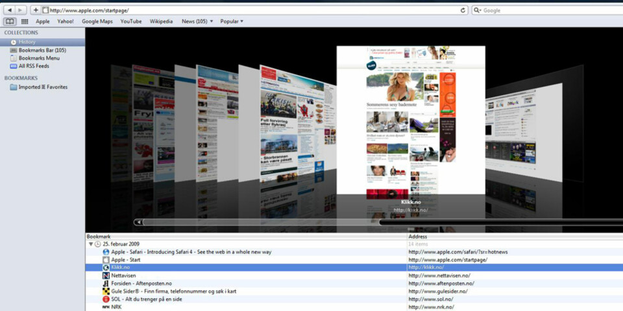This screenshot has height=311, width=623.
Task: Select Bookmarks Bar (105) collection
Action: click(x=42, y=51)
